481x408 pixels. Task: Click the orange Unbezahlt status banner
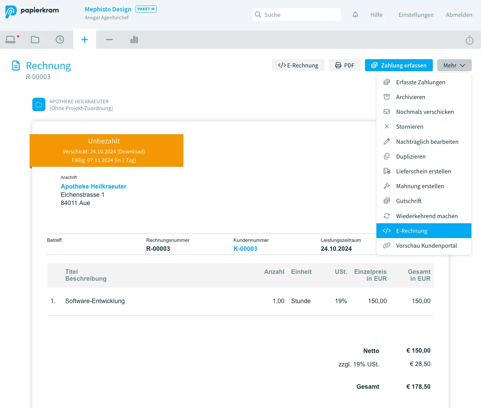pos(106,150)
